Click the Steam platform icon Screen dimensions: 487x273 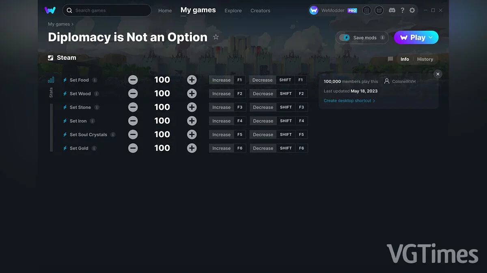pyautogui.click(x=50, y=57)
